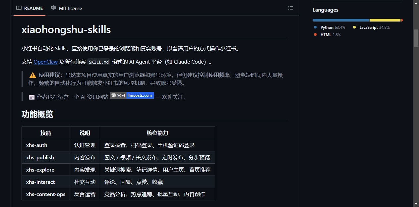Click the page scrollbar thumb
419x207 pixels.
click(x=416, y=38)
